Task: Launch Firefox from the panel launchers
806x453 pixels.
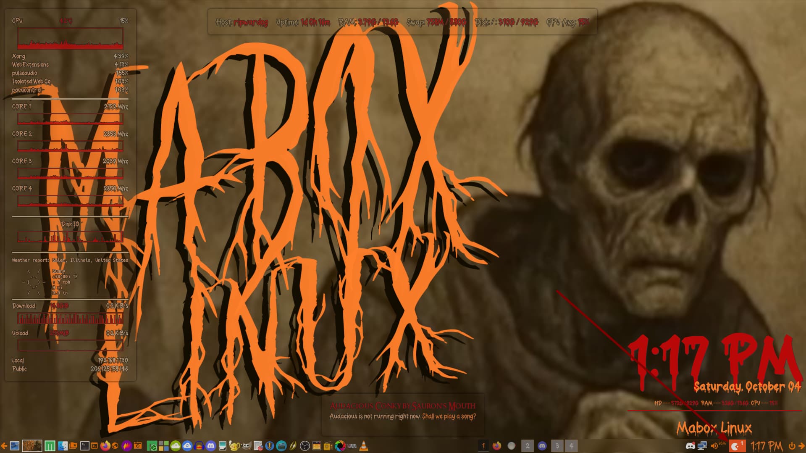Action: point(105,446)
